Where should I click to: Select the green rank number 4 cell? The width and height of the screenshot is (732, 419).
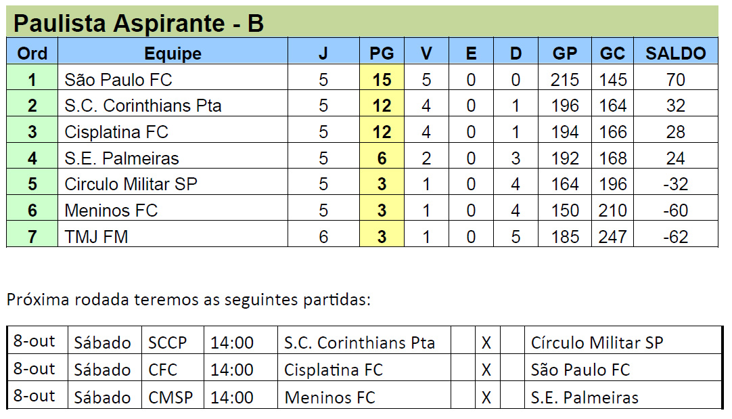(x=32, y=158)
